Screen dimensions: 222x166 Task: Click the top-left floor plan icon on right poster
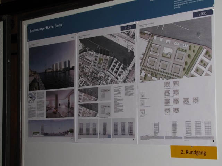[167, 84]
